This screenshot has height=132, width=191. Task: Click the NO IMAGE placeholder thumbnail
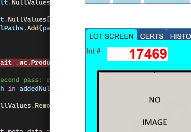coord(144,101)
